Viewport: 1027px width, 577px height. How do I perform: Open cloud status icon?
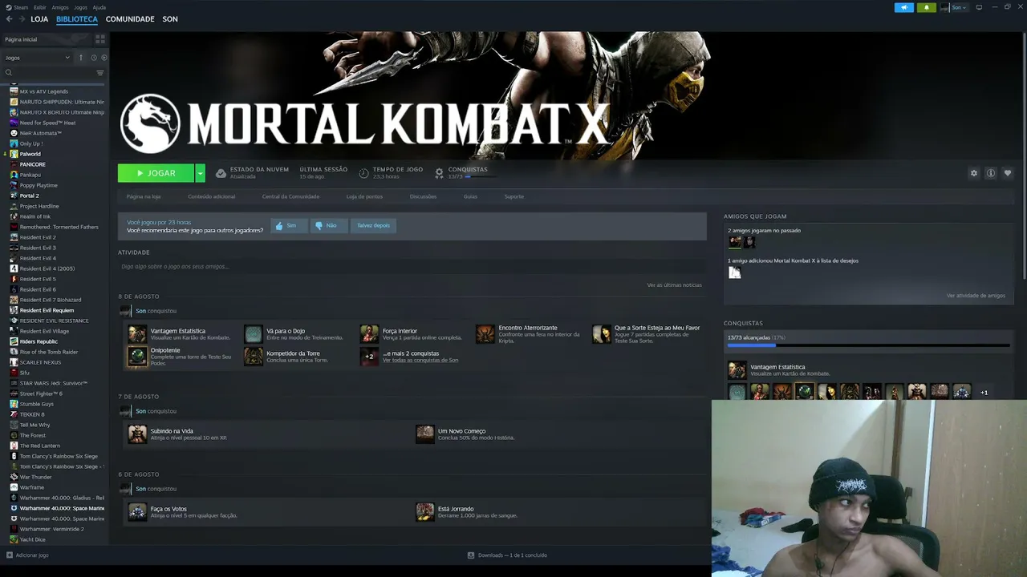point(221,173)
